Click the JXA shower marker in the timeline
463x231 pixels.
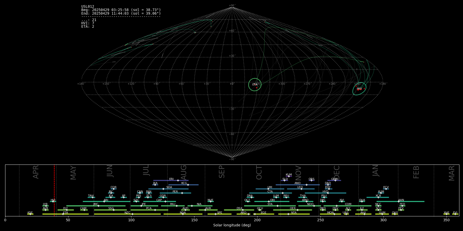pyautogui.click(x=155, y=185)
